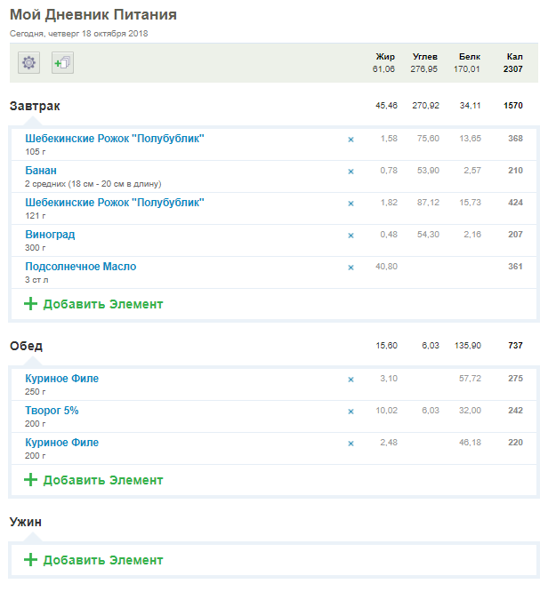The height and width of the screenshot is (592, 556).
Task: Add an element to Завтрак
Action: [x=93, y=304]
